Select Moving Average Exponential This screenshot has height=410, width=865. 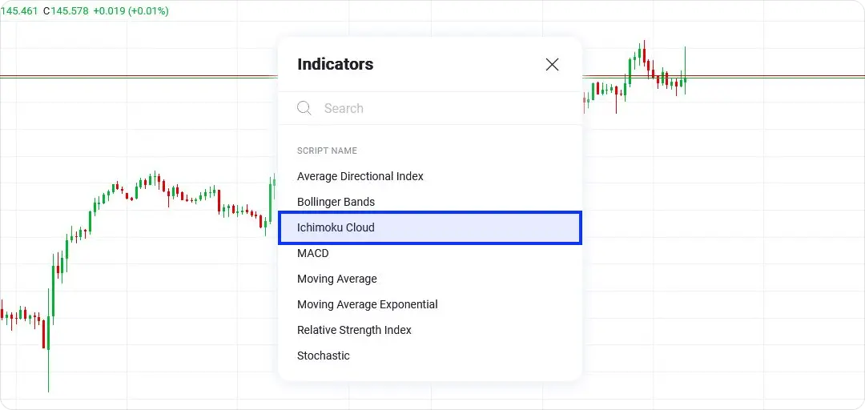(x=367, y=304)
